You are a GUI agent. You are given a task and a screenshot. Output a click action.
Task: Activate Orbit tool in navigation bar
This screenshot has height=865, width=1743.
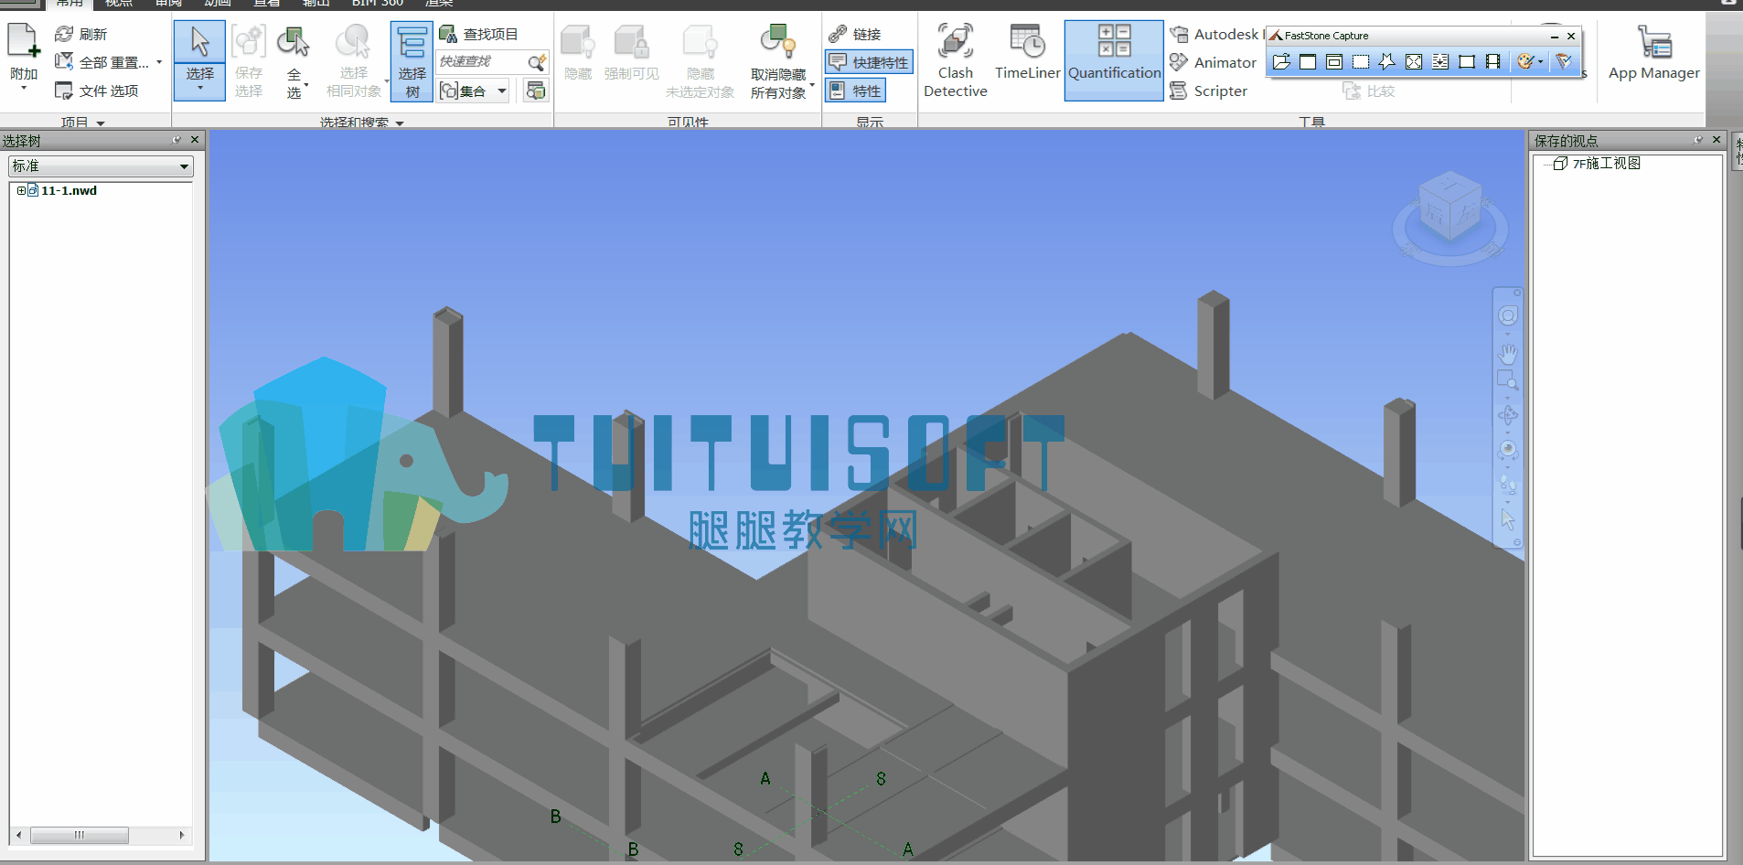[x=1507, y=416]
